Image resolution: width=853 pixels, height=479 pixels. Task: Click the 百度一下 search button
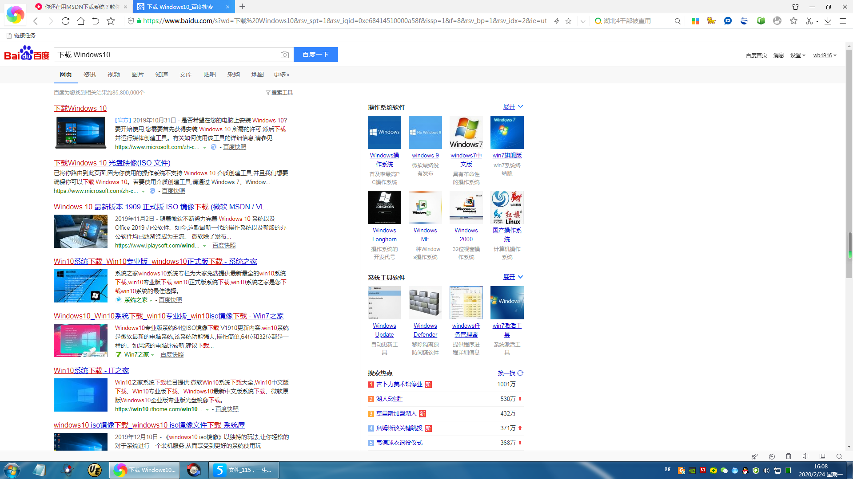point(316,55)
